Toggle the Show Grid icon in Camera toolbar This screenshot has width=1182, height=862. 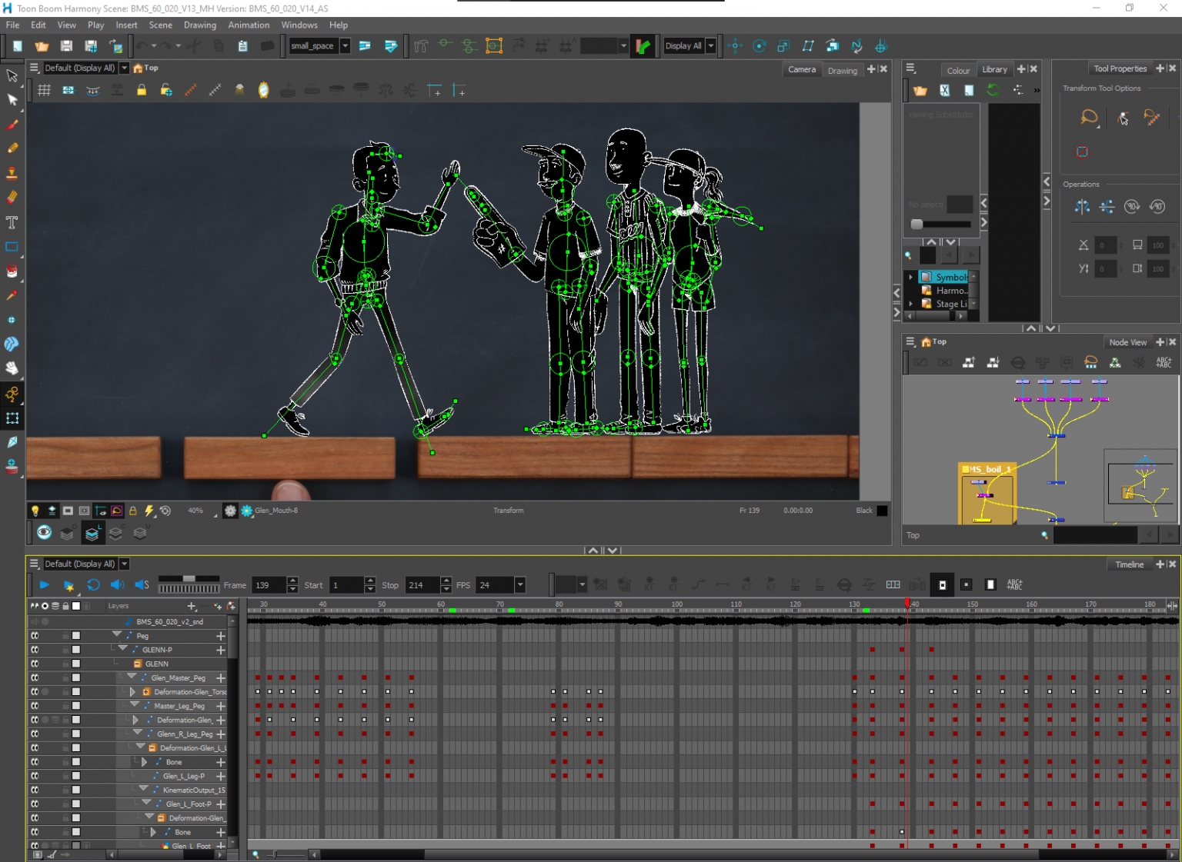[x=44, y=91]
